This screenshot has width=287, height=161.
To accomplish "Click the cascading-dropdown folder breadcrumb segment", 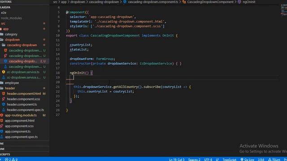I will pos(104,2).
